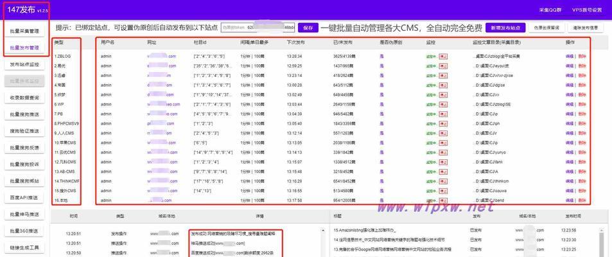612x257 pixels.
Task: Delete the ZBLOG site row
Action: coord(582,57)
